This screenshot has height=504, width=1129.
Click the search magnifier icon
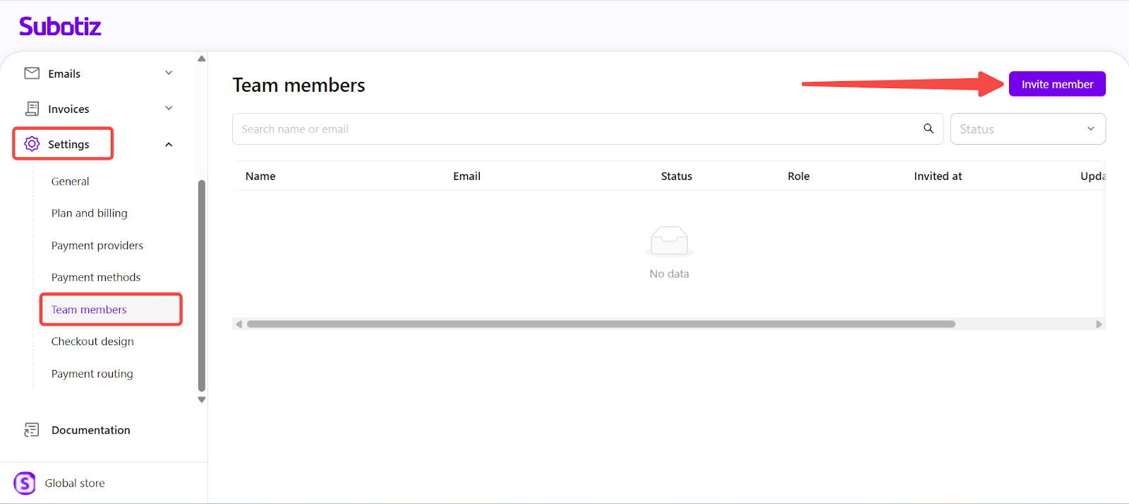[929, 128]
